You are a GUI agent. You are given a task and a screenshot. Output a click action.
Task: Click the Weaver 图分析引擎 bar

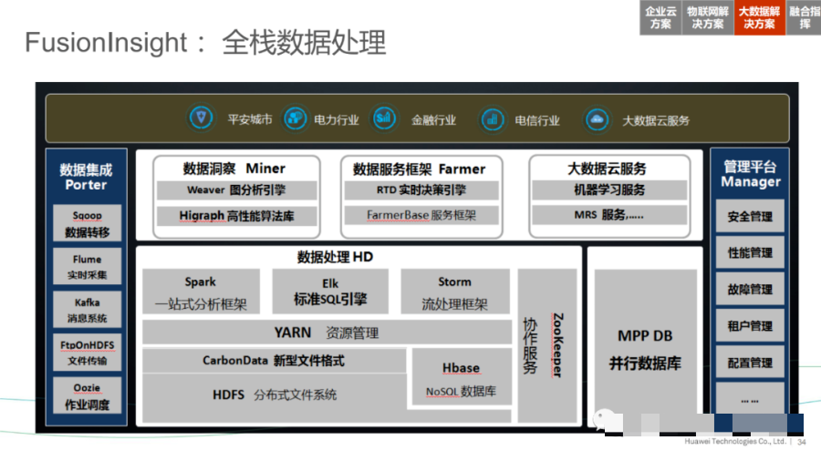point(236,190)
